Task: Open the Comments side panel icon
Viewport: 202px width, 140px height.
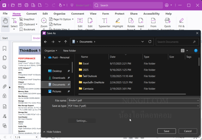Action: click(x=4, y=67)
